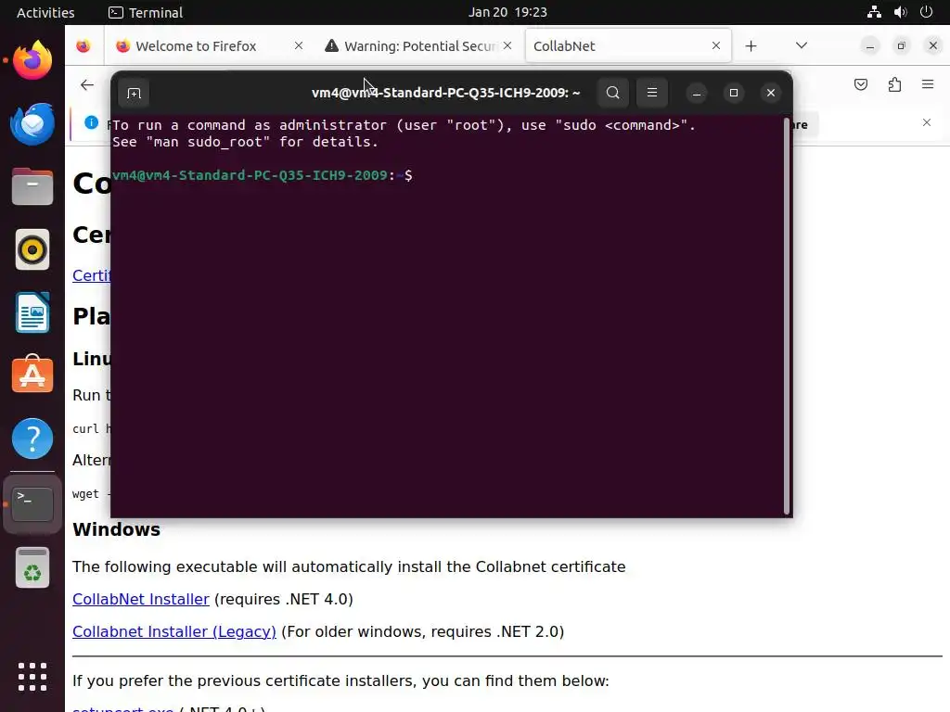The image size is (950, 712).
Task: Open Rhythmbox music player from dock
Action: [x=32, y=249]
